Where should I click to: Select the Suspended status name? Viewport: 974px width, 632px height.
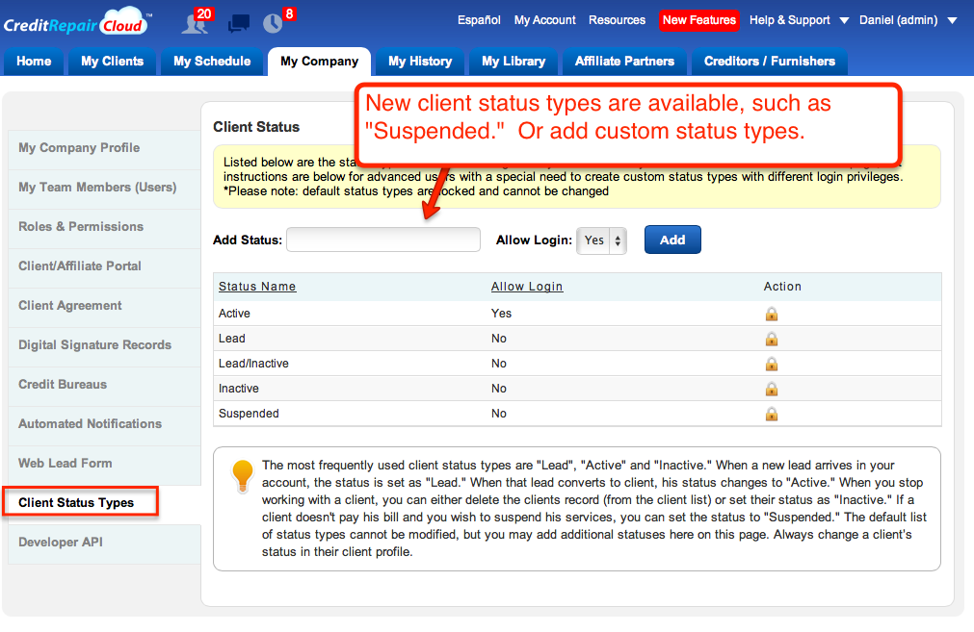pos(249,414)
